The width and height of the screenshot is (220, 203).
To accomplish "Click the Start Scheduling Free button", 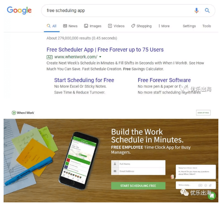I will 138,186.
